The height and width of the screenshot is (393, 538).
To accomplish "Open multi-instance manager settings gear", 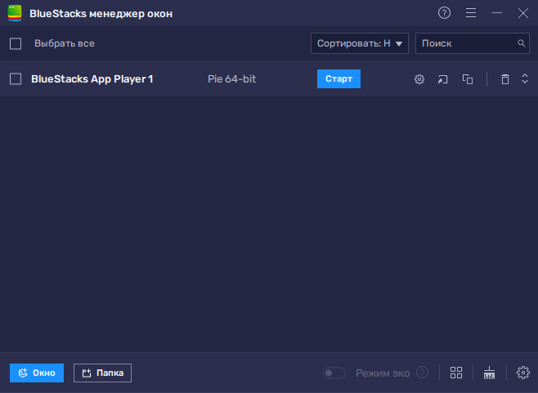I will pos(523,373).
